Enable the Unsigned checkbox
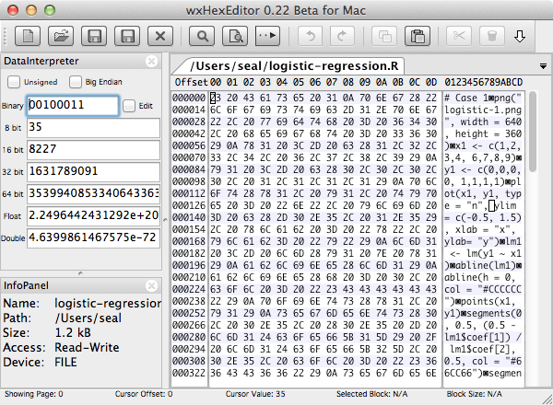Viewport: 553px width, 405px height. [x=14, y=82]
